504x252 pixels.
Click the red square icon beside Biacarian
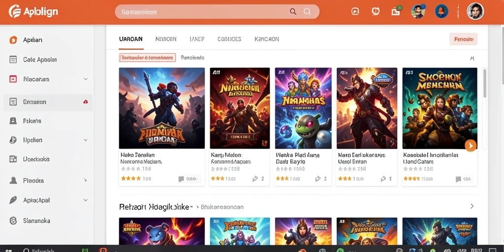[13, 79]
